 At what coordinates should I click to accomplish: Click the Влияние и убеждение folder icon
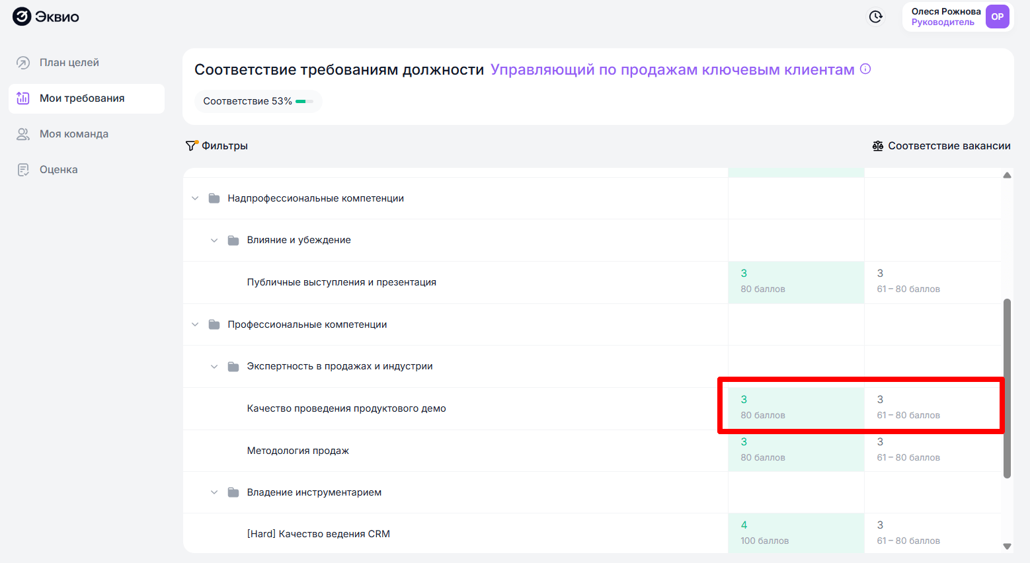(x=233, y=240)
